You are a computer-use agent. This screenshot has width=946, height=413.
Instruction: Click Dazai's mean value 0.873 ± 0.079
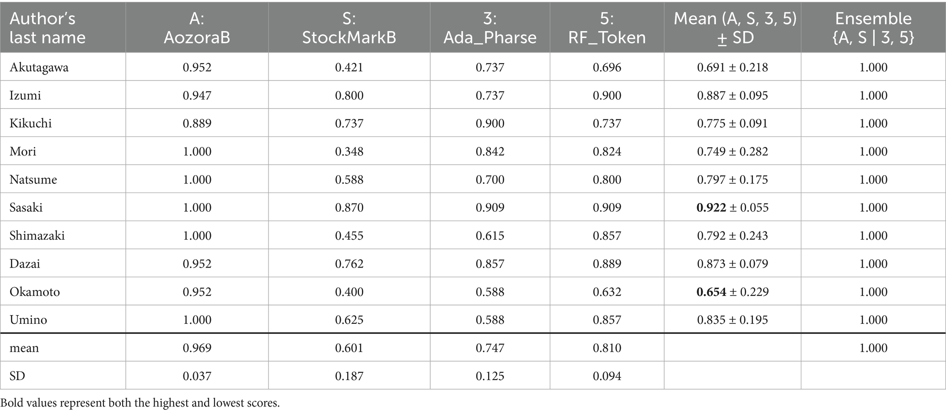[x=732, y=264]
